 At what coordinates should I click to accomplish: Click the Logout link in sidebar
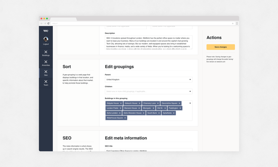point(46,44)
